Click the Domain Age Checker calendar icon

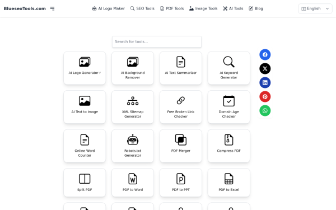[x=229, y=101]
